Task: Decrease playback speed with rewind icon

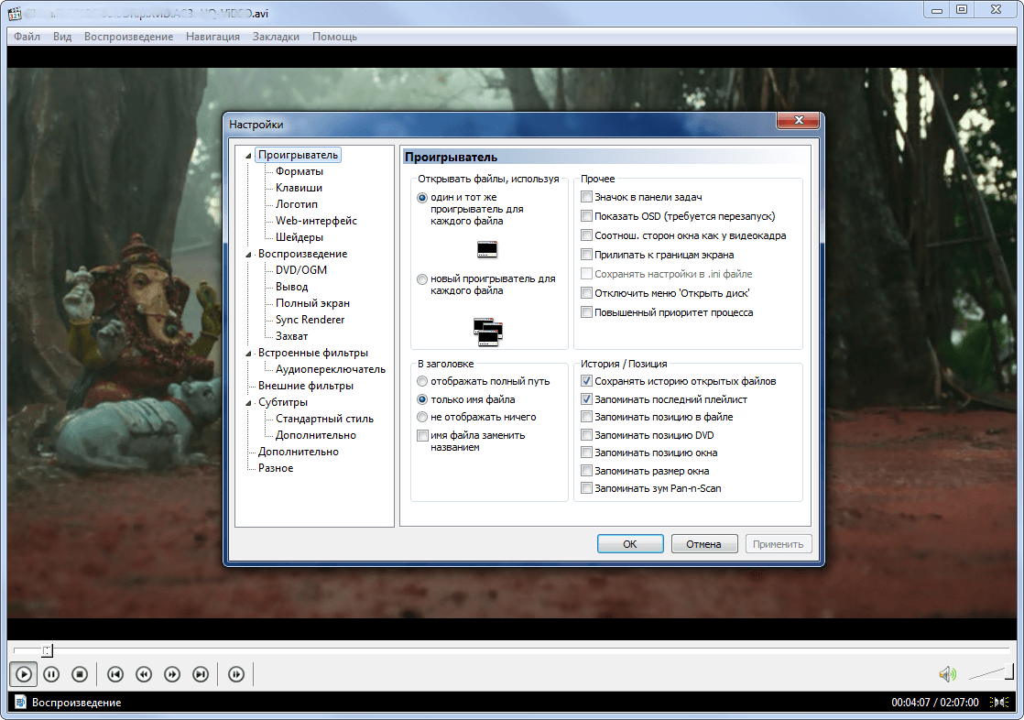Action: tap(144, 674)
